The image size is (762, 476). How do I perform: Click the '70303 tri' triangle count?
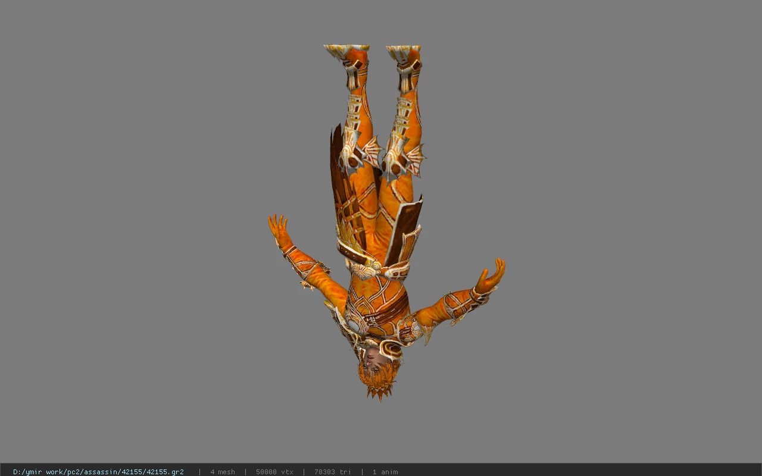pos(333,472)
